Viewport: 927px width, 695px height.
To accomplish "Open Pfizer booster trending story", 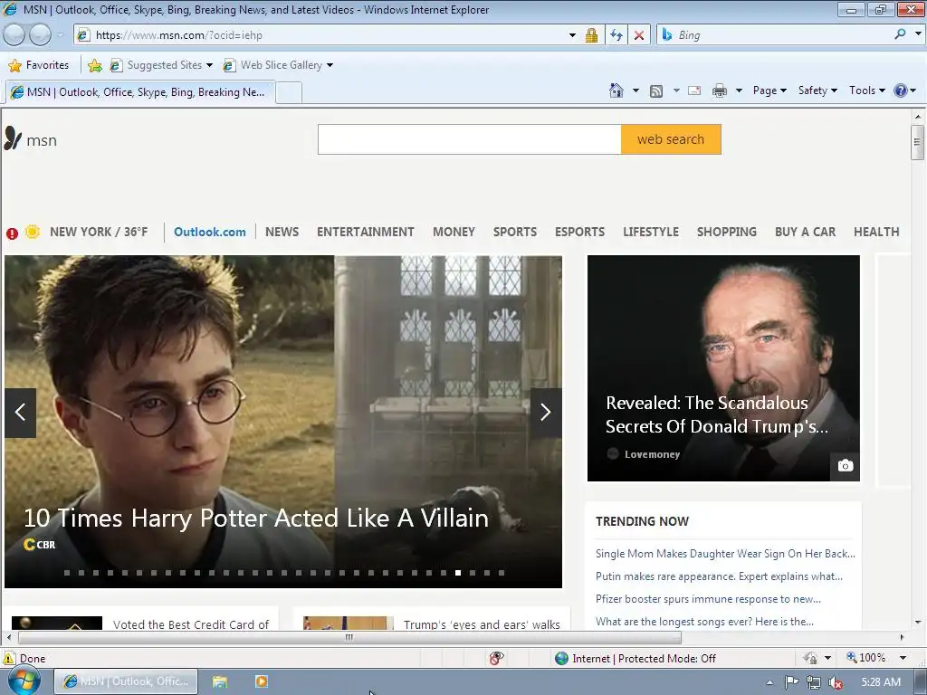I will click(x=708, y=599).
